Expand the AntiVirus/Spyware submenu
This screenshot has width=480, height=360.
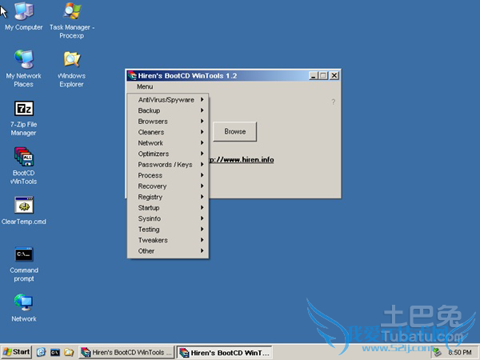click(166, 100)
